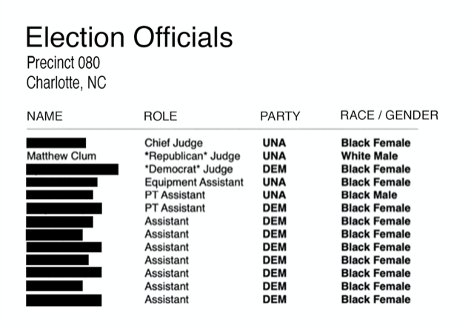Click UNA party in Chief Judge row
Image resolution: width=474 pixels, height=327 pixels.
274,143
